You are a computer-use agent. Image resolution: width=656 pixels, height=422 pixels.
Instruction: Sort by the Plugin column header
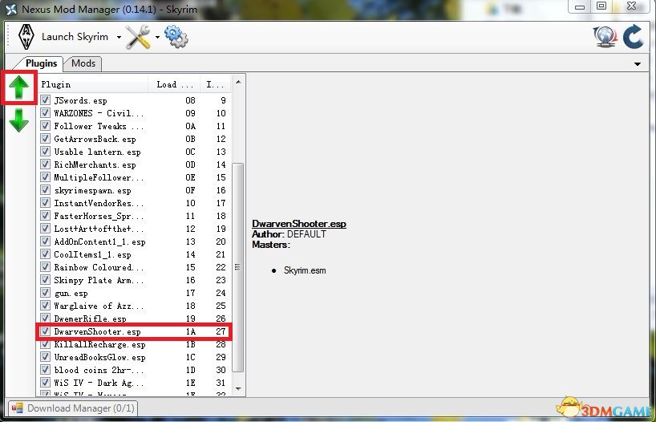tap(94, 84)
